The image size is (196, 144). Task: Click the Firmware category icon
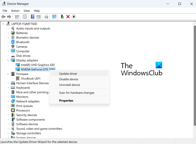(13, 74)
